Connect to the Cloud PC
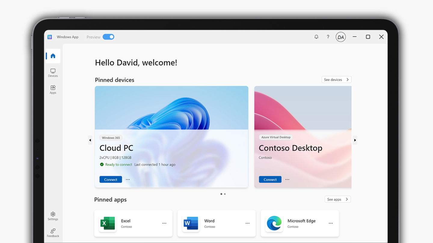This screenshot has height=243, width=433. 111,179
